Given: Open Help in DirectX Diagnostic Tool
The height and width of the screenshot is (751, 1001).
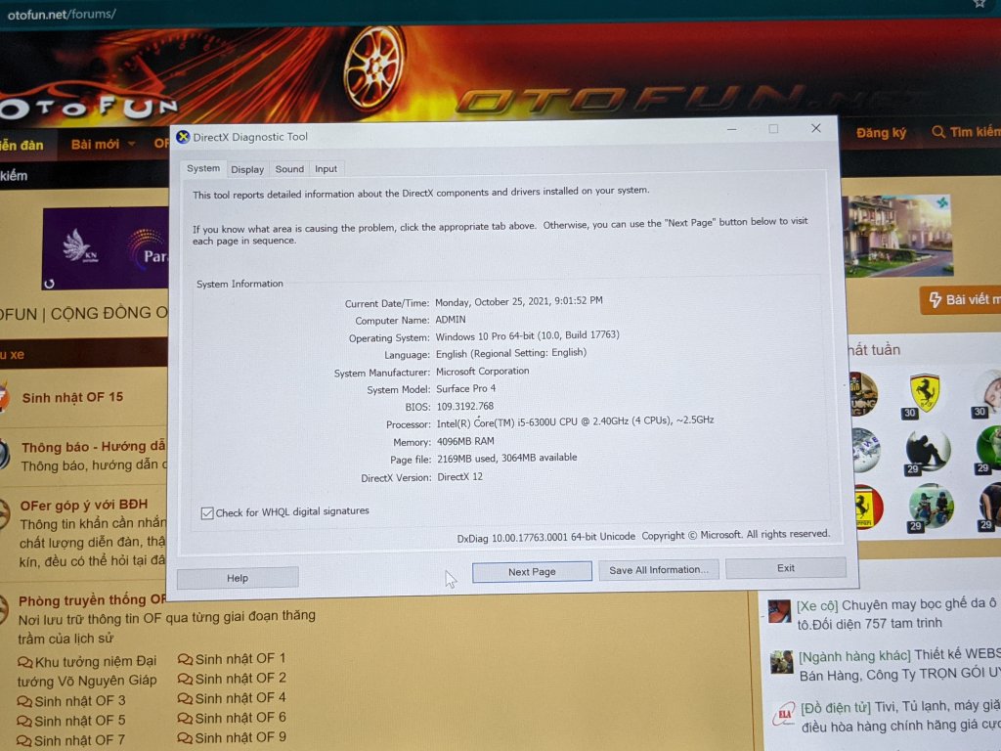Looking at the screenshot, I should (238, 578).
